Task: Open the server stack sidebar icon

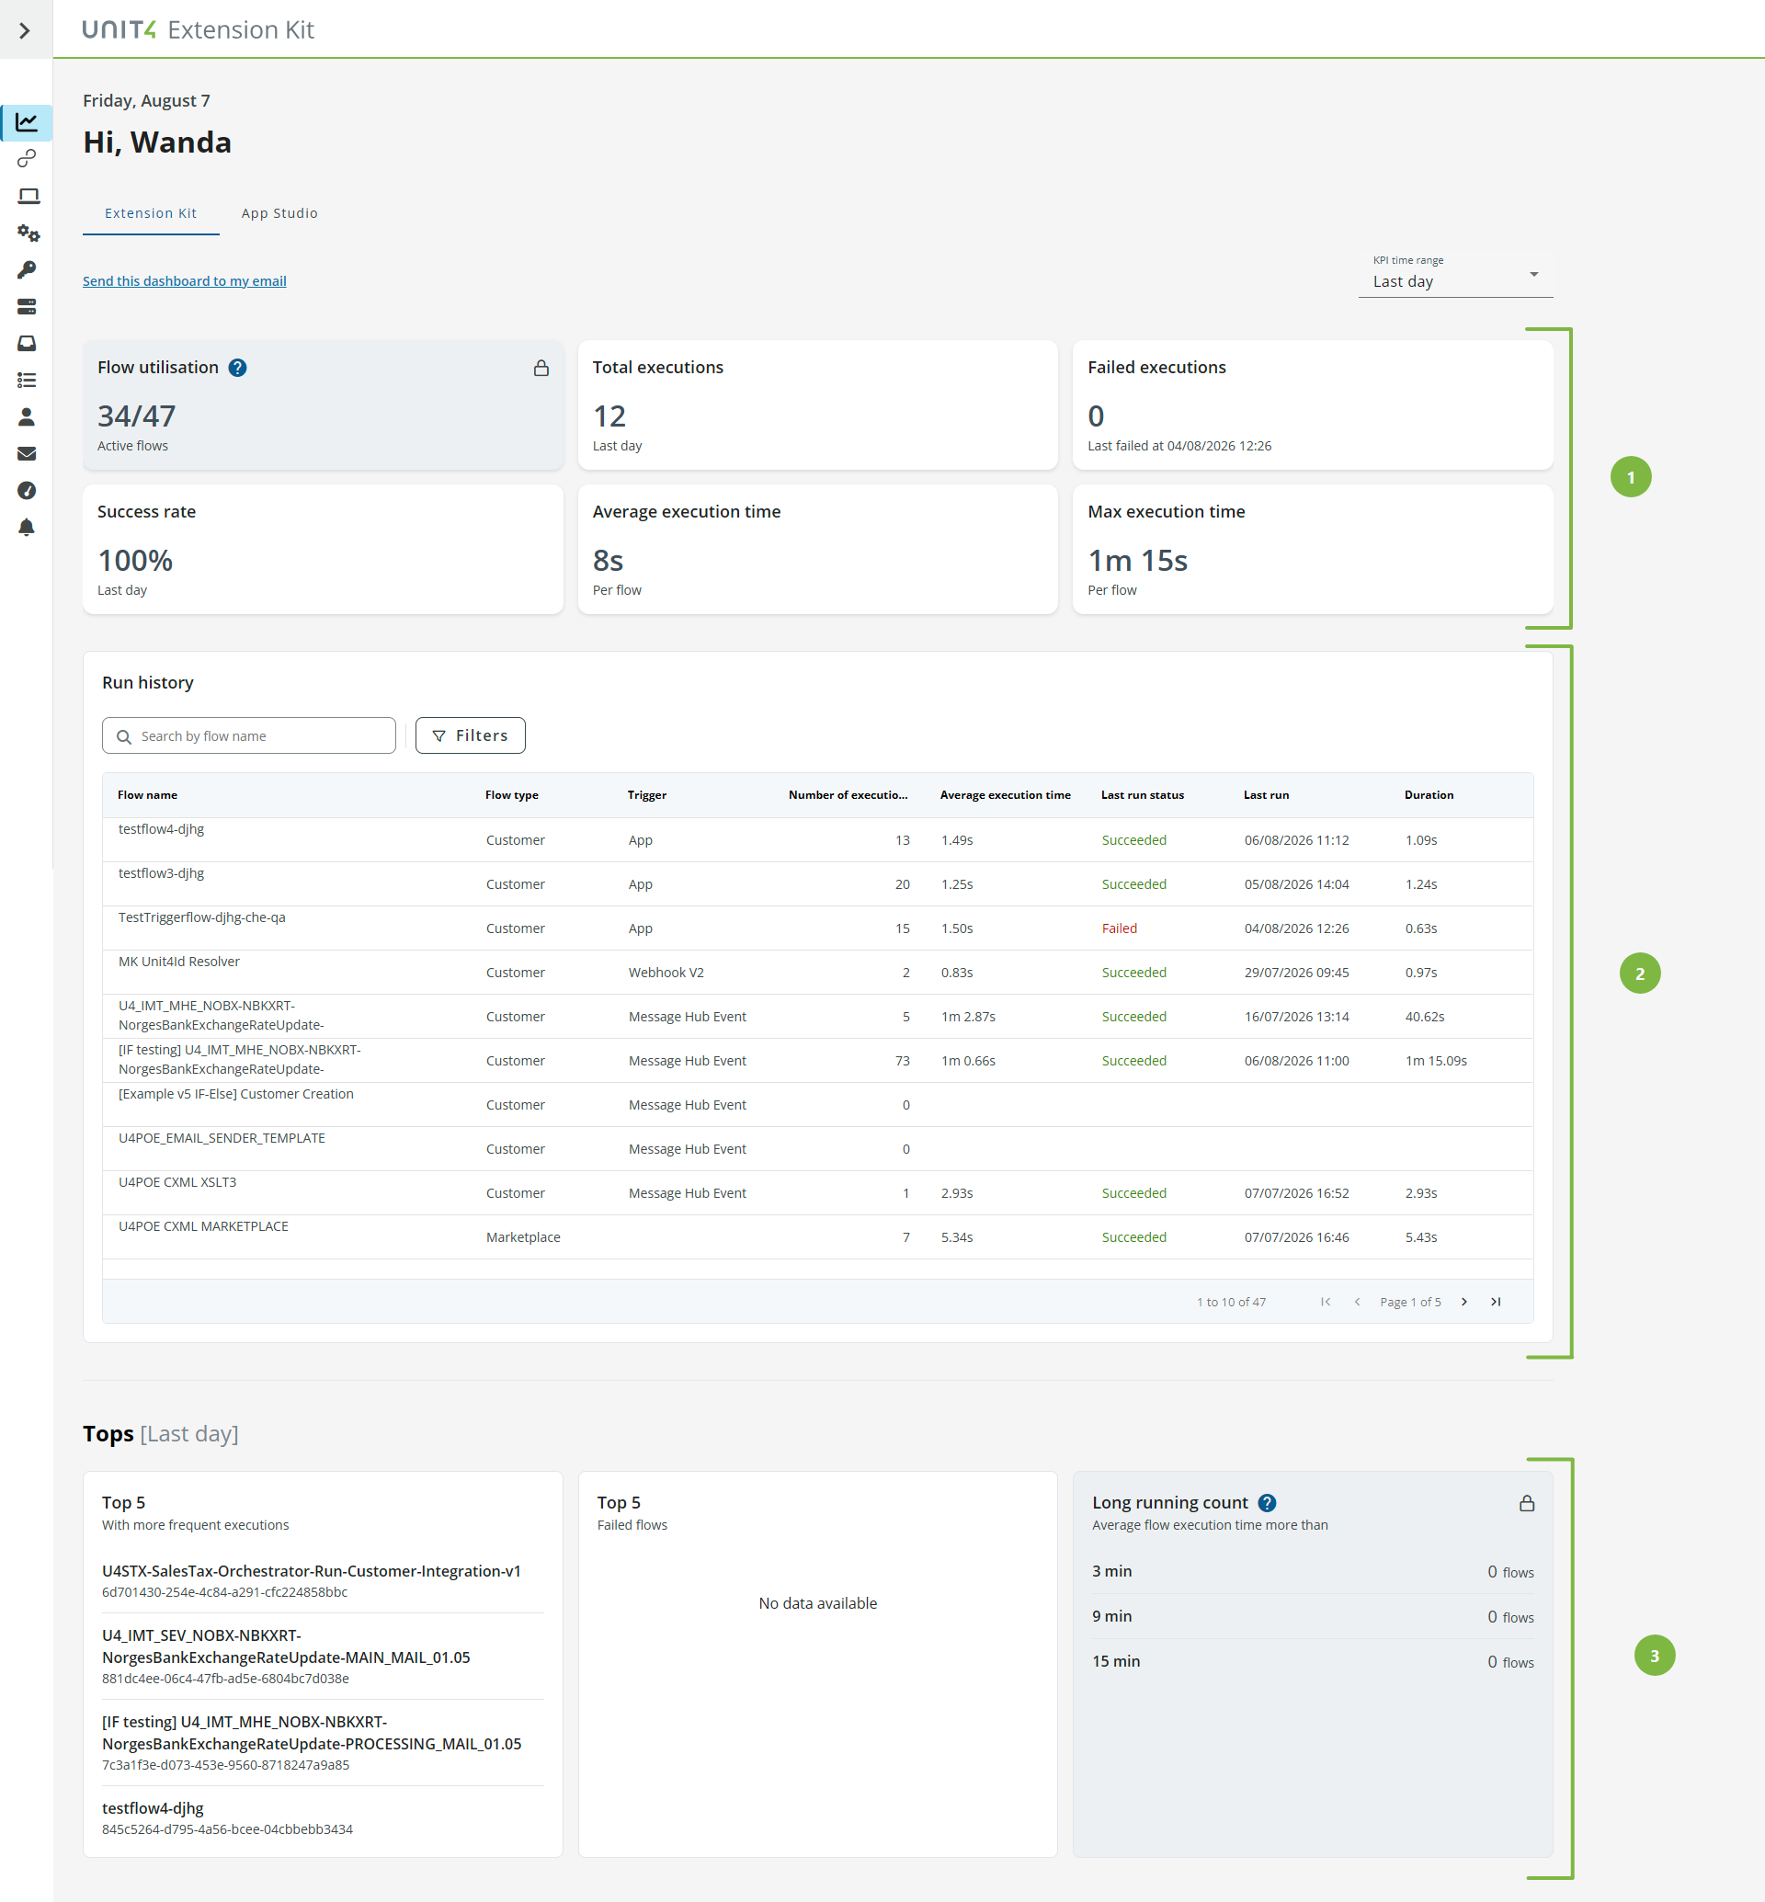Action: point(27,307)
